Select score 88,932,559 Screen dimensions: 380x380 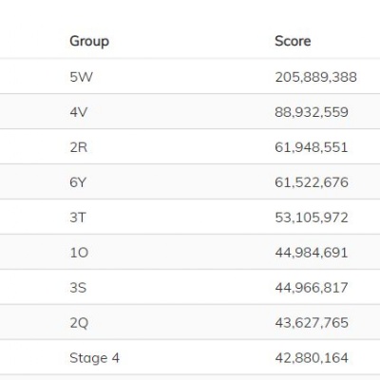pyautogui.click(x=312, y=112)
